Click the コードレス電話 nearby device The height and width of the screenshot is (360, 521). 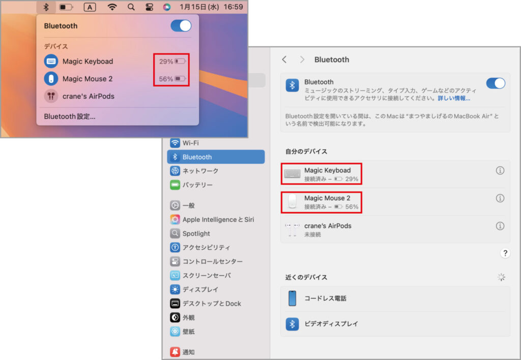tap(395, 299)
